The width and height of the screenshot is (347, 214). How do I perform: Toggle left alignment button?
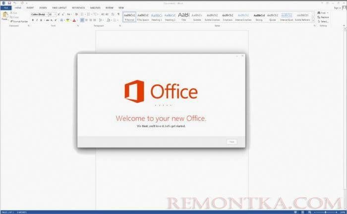click(82, 20)
